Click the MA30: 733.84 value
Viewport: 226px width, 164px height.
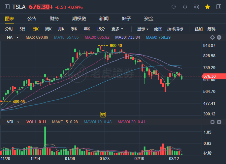pos(128,37)
